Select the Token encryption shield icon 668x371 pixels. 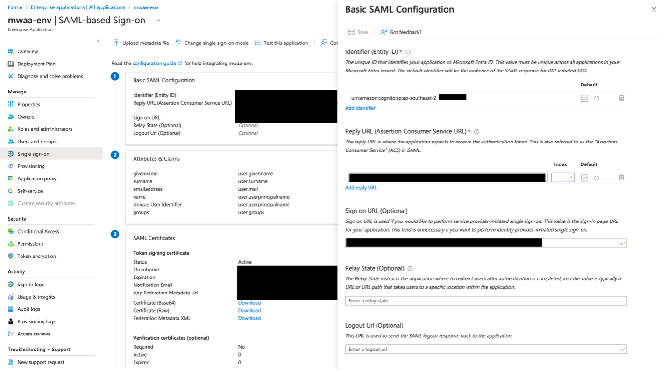pos(11,256)
